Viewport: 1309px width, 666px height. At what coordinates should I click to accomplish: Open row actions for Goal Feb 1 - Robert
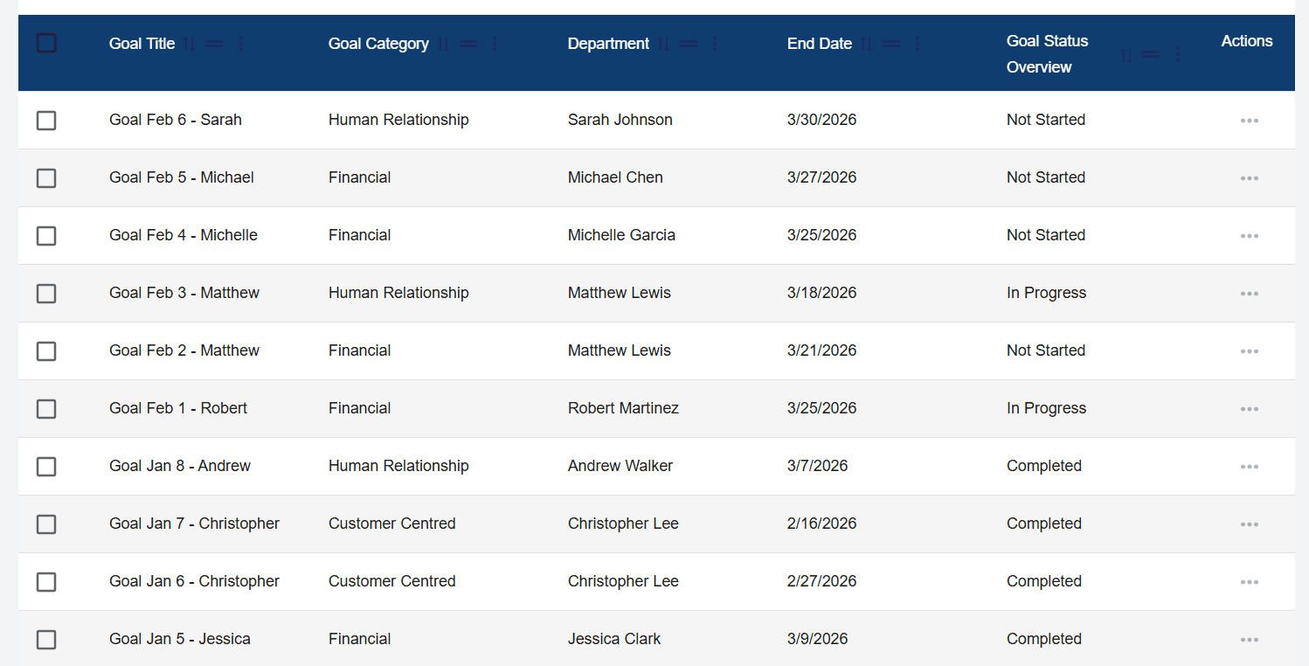[x=1249, y=409]
